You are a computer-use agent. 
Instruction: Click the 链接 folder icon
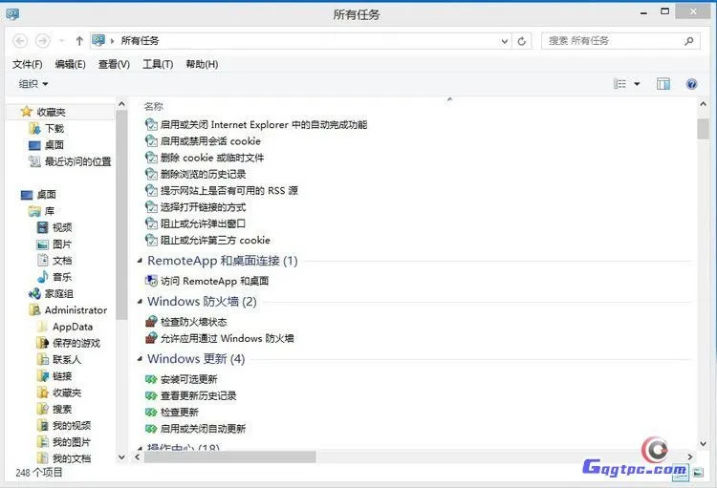[42, 376]
